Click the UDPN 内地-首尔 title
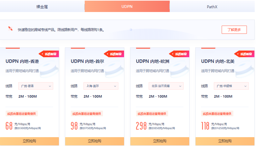256x146 pixels. (x=87, y=61)
